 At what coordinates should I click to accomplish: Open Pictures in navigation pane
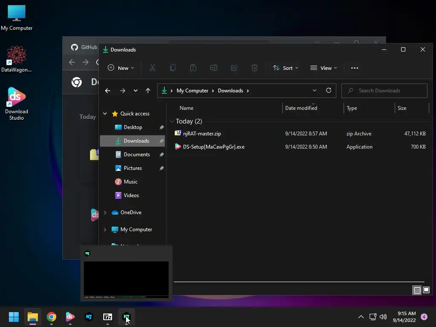133,168
